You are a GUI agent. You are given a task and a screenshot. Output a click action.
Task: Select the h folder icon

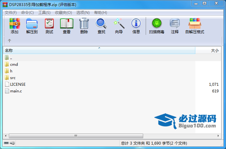(x=7, y=71)
